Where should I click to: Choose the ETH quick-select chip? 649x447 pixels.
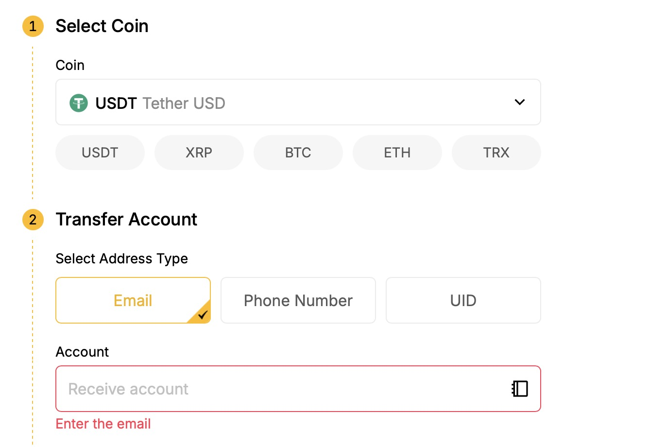(397, 153)
